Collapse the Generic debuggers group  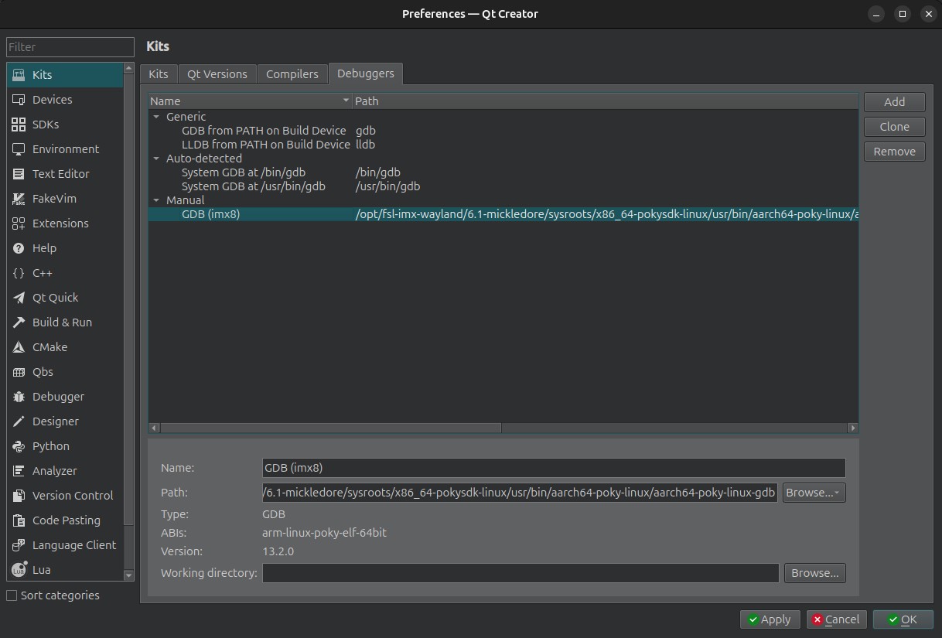pyautogui.click(x=156, y=117)
